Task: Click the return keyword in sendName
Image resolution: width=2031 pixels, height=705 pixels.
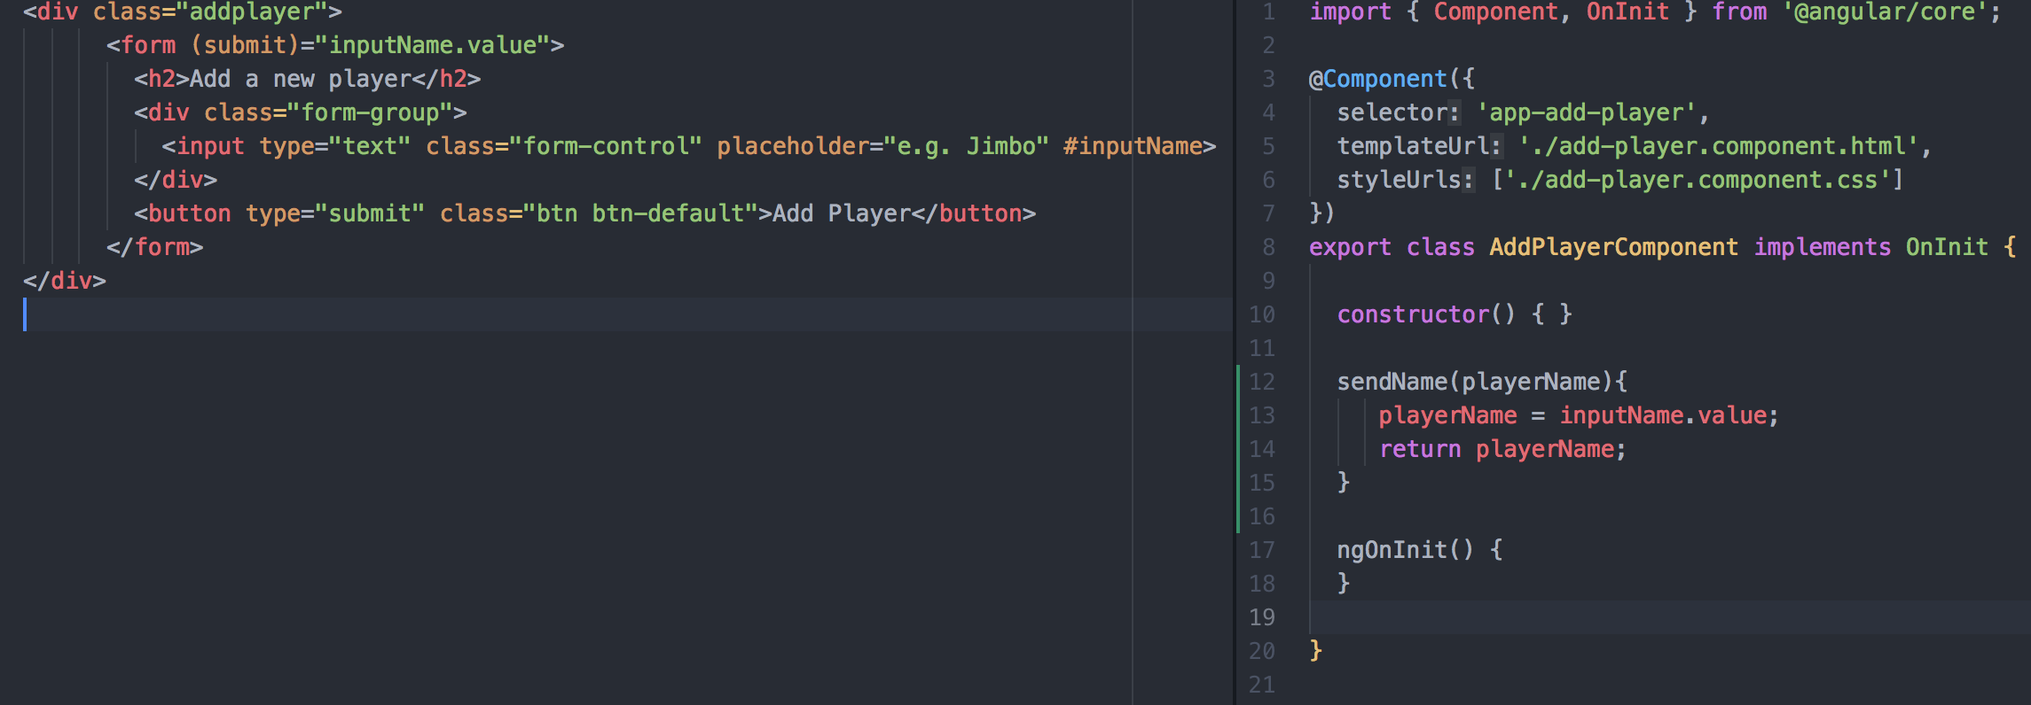Action: (x=1419, y=449)
